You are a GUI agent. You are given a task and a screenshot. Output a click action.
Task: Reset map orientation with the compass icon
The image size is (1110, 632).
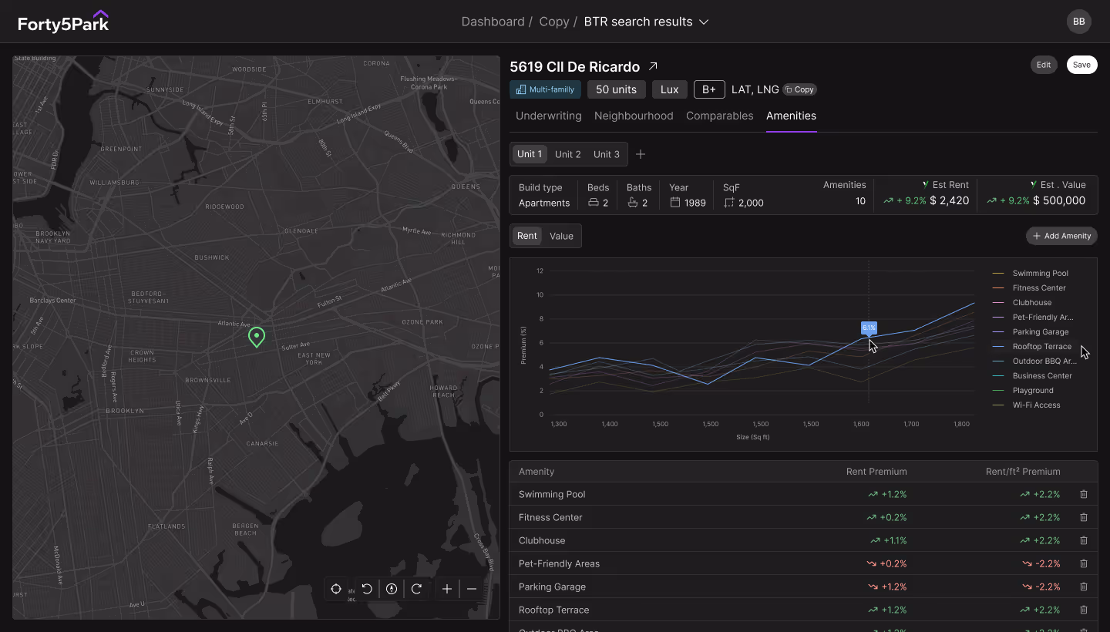[x=392, y=588]
